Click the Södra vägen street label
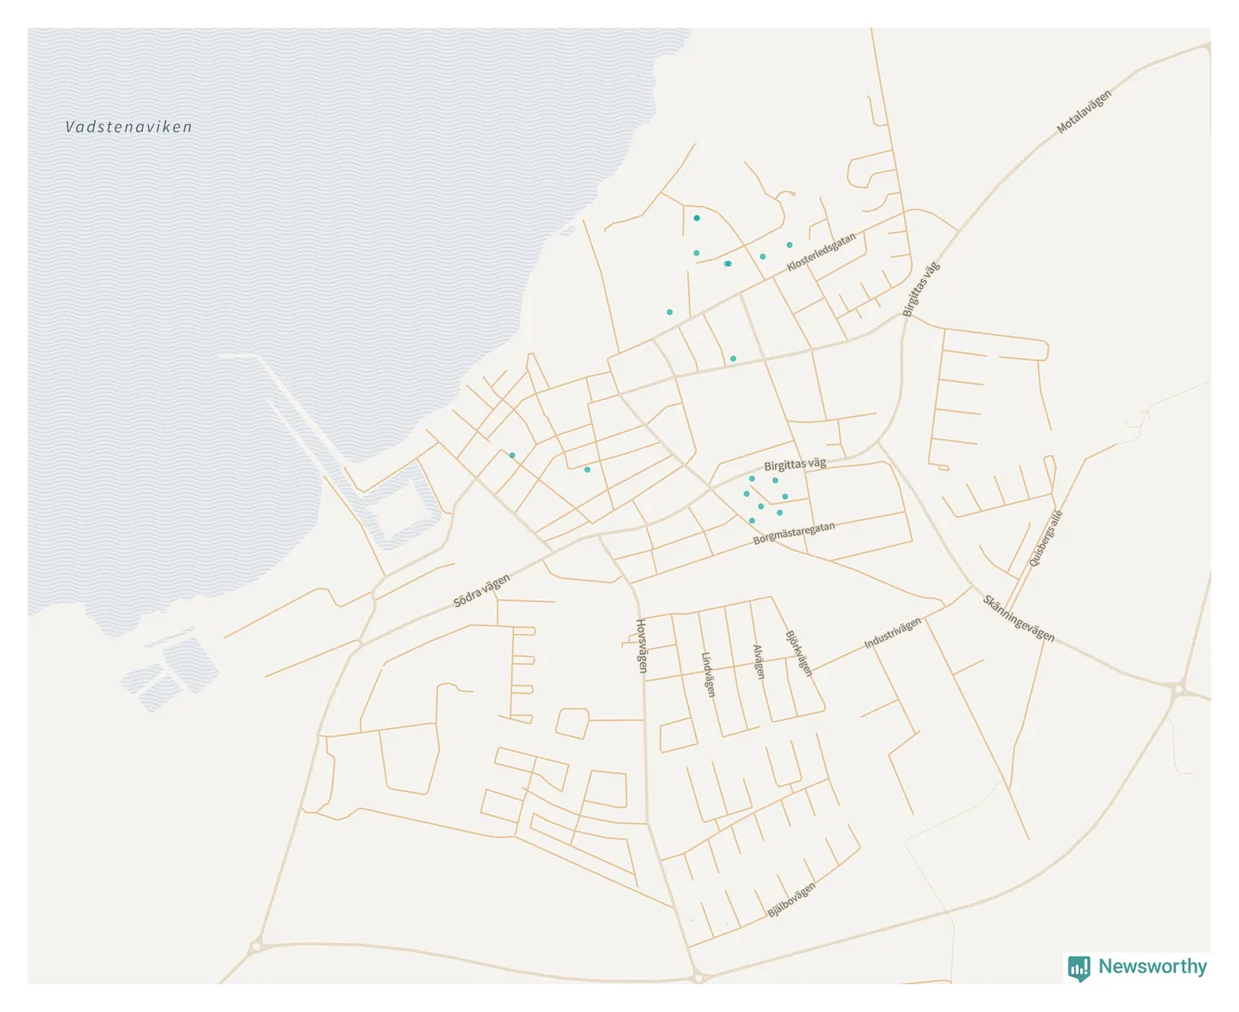The width and height of the screenshot is (1239, 1012). [x=482, y=591]
